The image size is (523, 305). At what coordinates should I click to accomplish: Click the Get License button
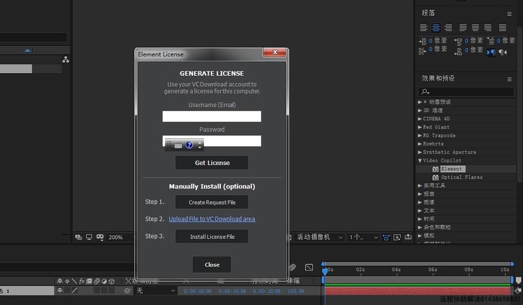point(212,162)
